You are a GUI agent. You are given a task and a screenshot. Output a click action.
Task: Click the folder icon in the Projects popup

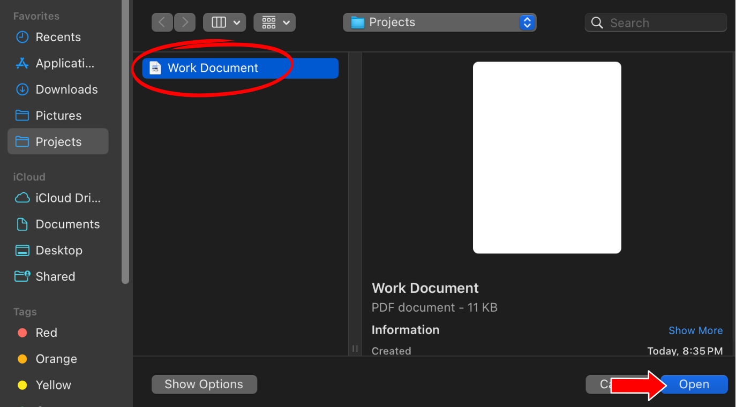pyautogui.click(x=357, y=22)
